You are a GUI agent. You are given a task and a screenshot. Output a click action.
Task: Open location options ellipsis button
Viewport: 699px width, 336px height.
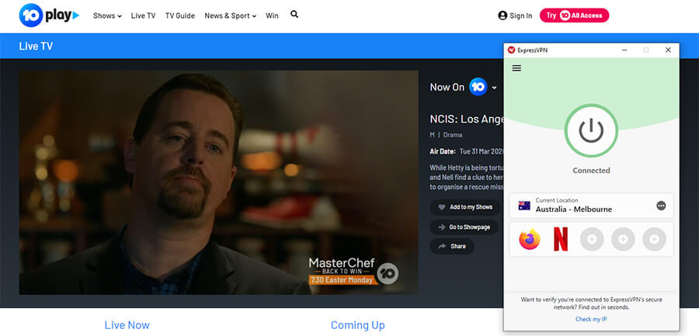[661, 206]
